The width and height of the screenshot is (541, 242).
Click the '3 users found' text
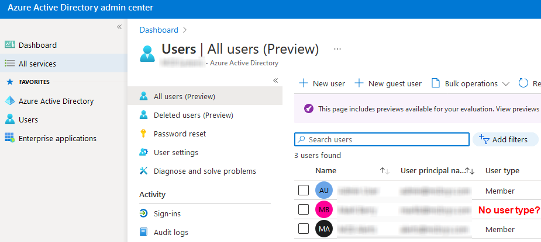(318, 155)
